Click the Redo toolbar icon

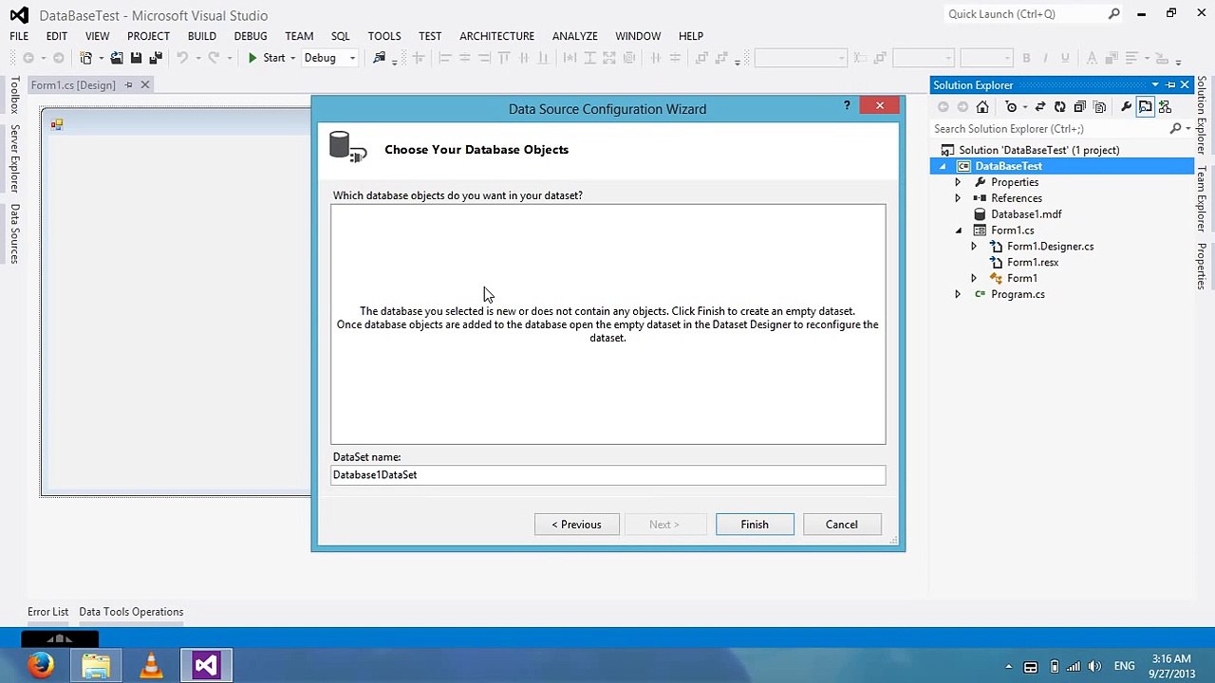[x=214, y=58]
